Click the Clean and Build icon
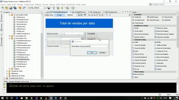The height and width of the screenshot is (100, 179). [x=58, y=8]
